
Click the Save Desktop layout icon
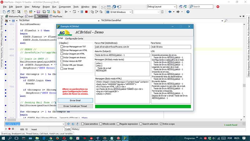tap(181, 7)
